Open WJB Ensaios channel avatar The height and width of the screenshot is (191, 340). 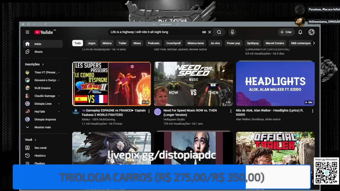tap(27, 88)
